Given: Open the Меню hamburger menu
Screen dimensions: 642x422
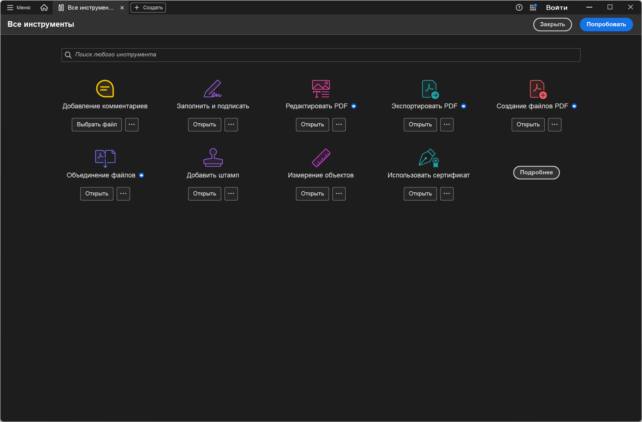Looking at the screenshot, I should pos(19,8).
